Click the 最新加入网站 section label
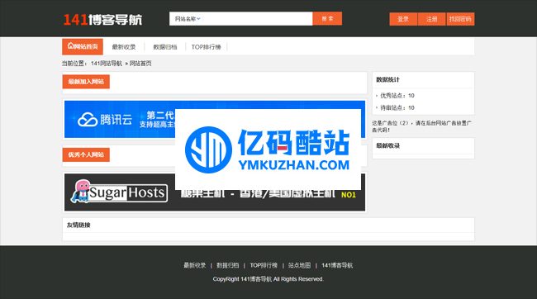Image resolution: width=537 pixels, height=299 pixels. coord(86,82)
